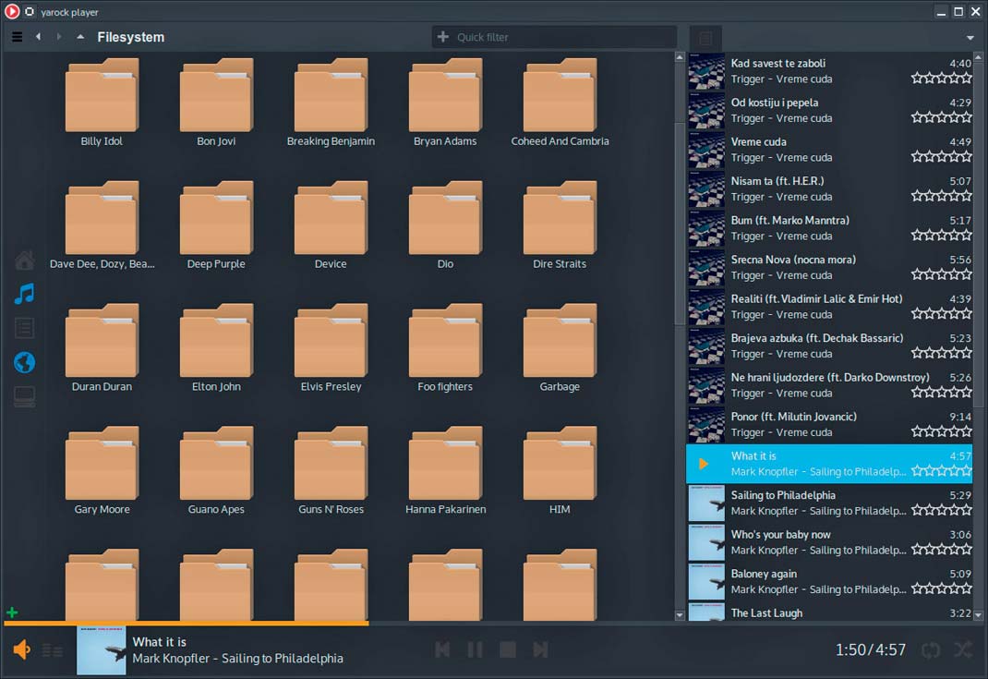This screenshot has width=988, height=679.
Task: Click the now playing album cover
Action: 102,650
